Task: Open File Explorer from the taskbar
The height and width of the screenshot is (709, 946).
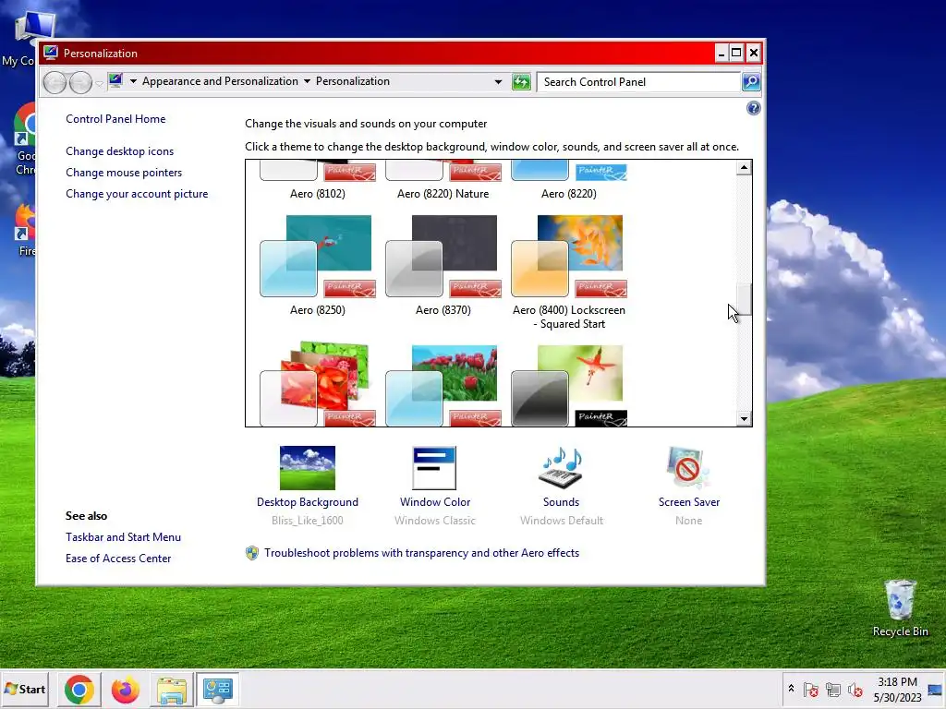Action: pos(171,689)
